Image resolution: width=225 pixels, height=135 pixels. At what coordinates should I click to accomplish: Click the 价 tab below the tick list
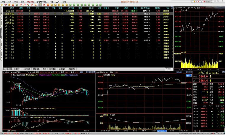[x=200, y=131]
